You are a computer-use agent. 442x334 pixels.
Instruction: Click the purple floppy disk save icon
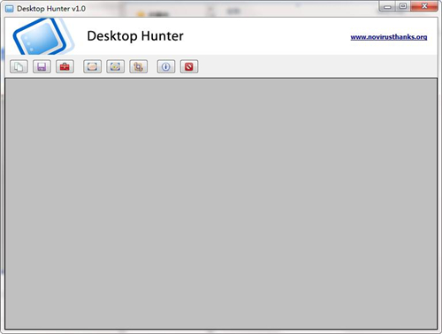(x=42, y=66)
